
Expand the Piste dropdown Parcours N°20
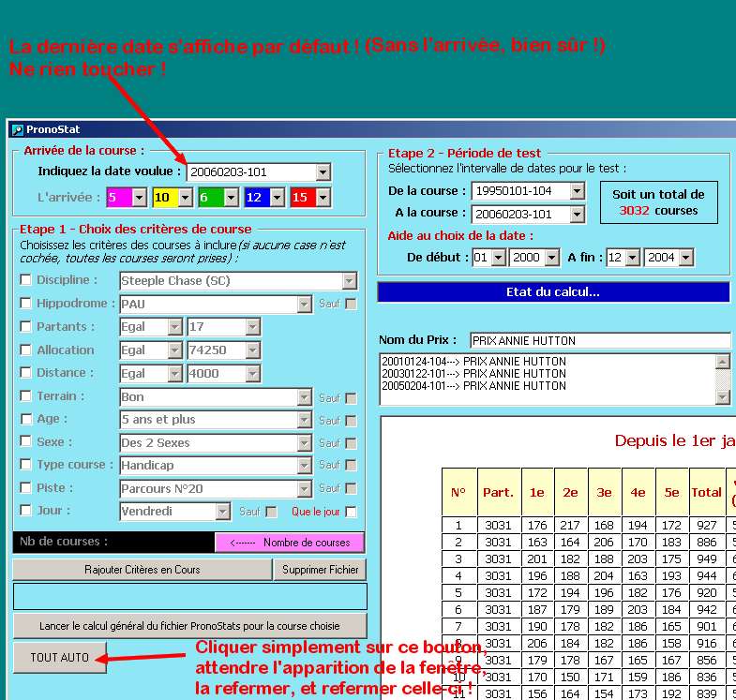point(304,488)
